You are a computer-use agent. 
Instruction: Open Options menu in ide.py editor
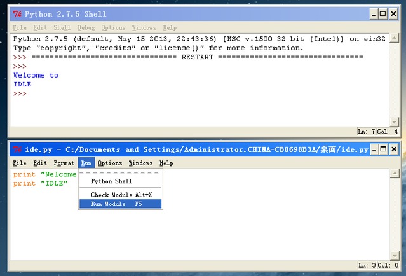click(110, 163)
